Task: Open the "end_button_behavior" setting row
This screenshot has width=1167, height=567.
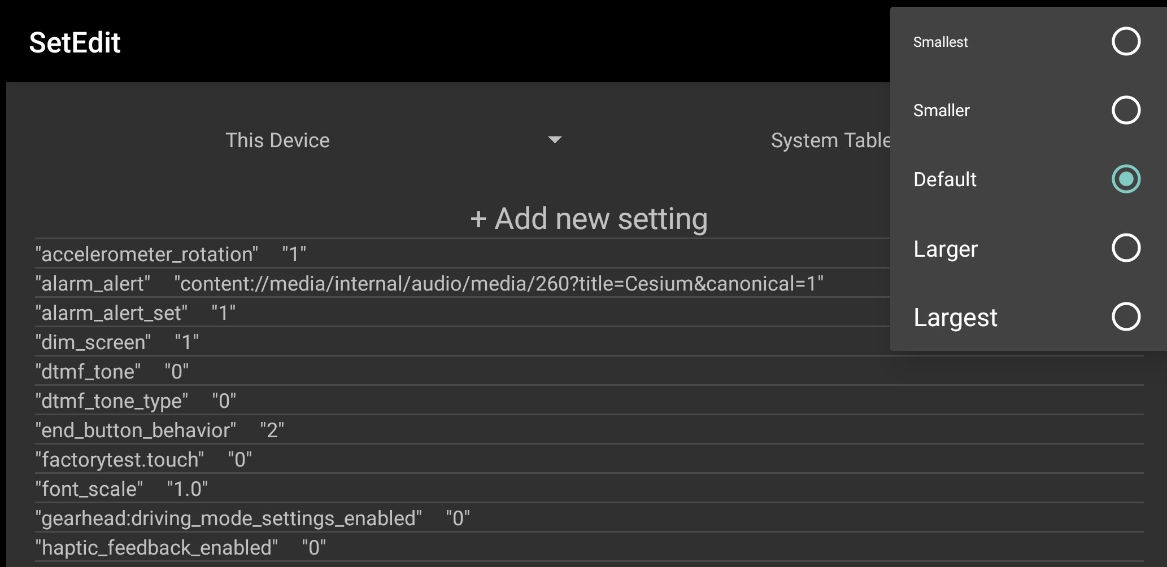Action: coord(589,429)
